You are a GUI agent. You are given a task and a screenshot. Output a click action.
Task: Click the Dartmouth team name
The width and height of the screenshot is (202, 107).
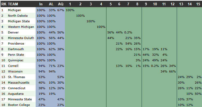[16, 49]
